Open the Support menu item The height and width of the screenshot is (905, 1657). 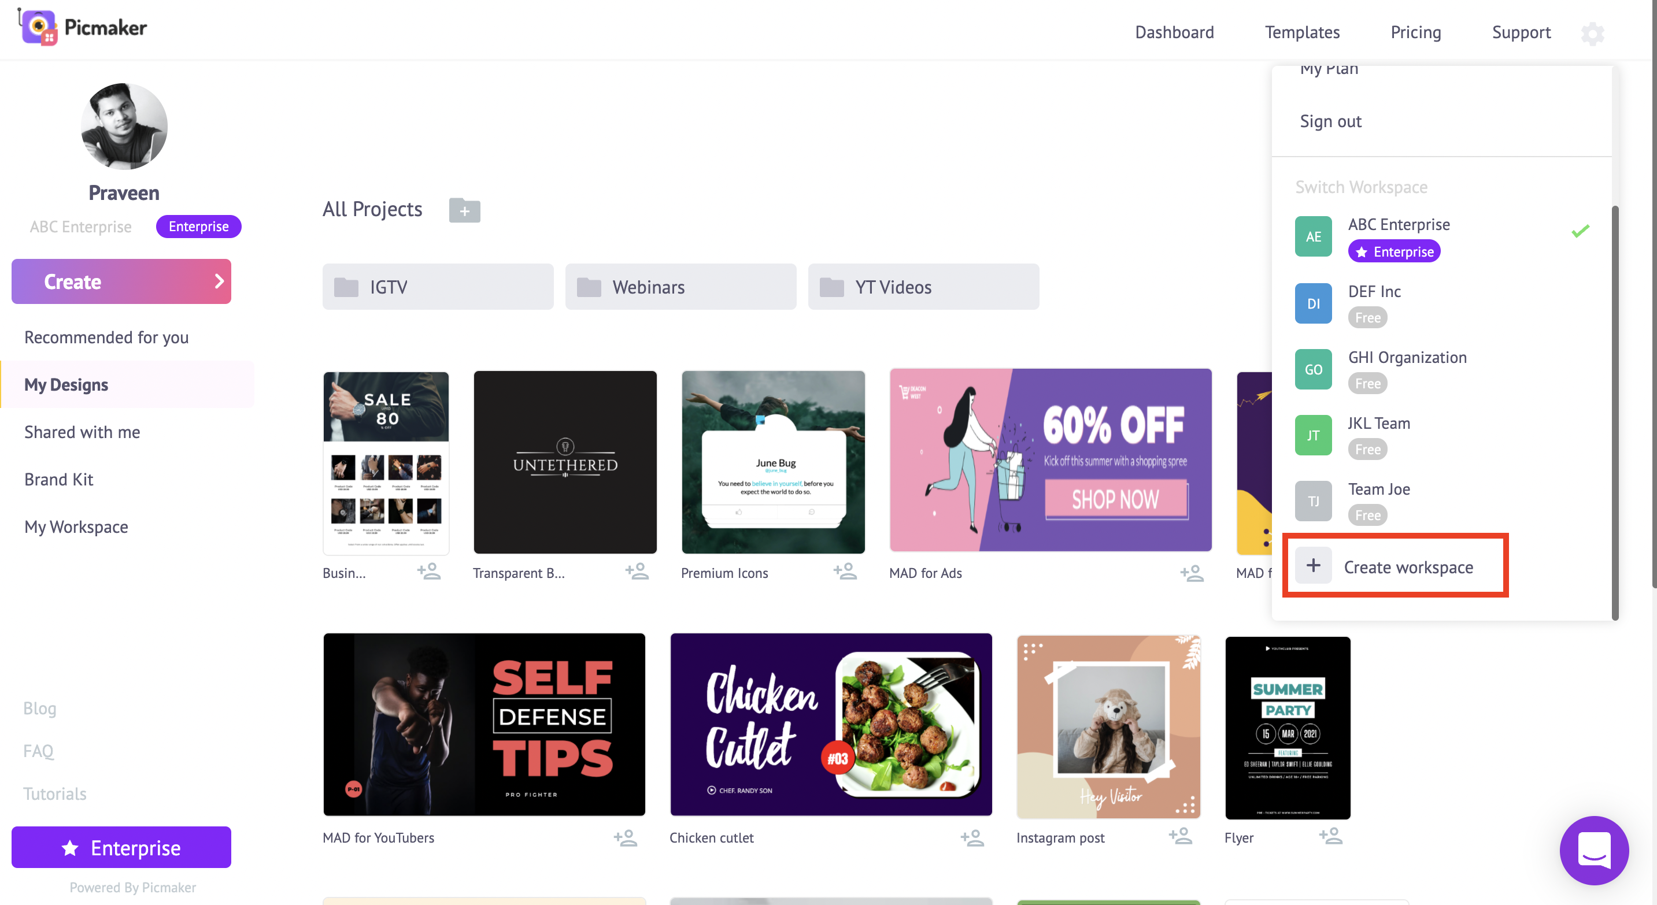point(1521,30)
